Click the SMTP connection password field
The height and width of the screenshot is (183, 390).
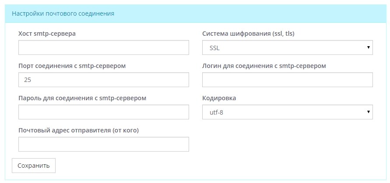[103, 112]
